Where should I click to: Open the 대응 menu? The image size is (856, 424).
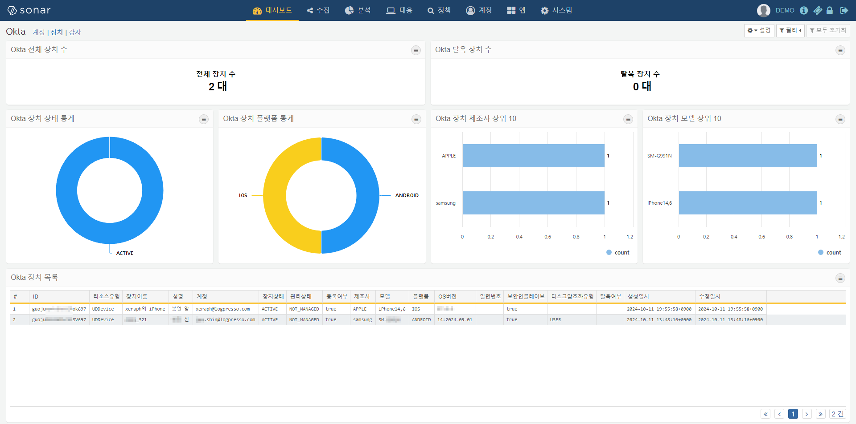coord(399,10)
